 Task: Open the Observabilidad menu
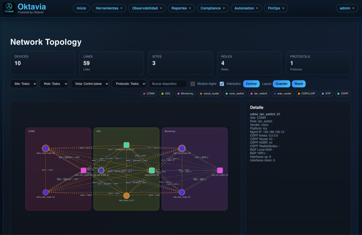[x=147, y=8]
